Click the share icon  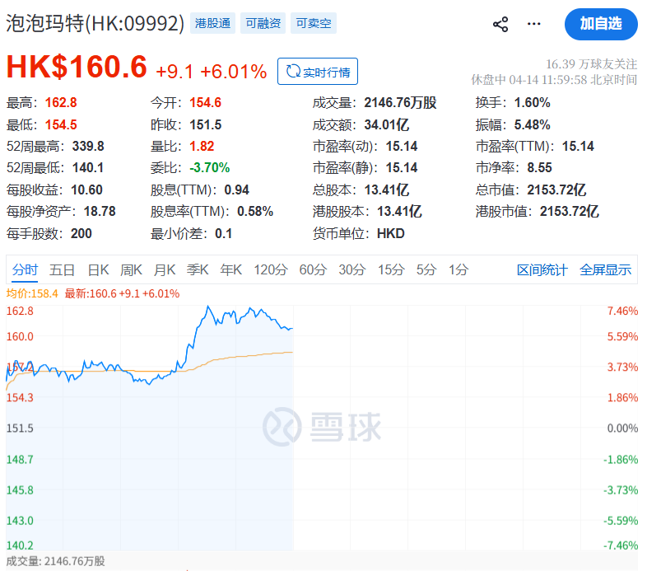point(500,24)
